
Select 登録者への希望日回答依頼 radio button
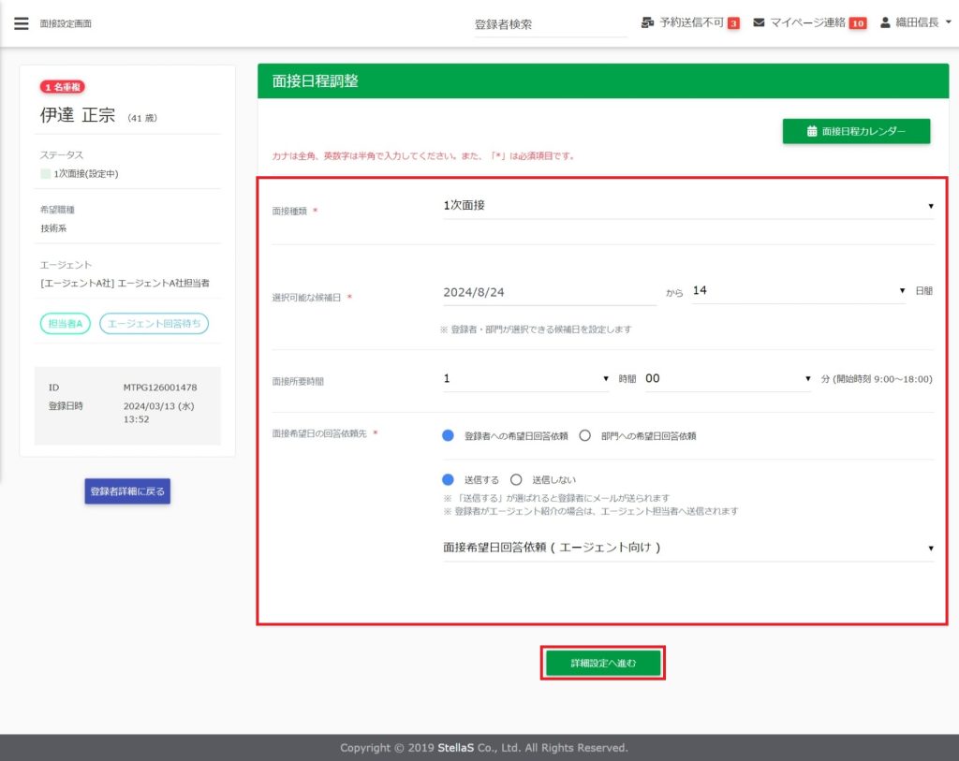point(449,435)
